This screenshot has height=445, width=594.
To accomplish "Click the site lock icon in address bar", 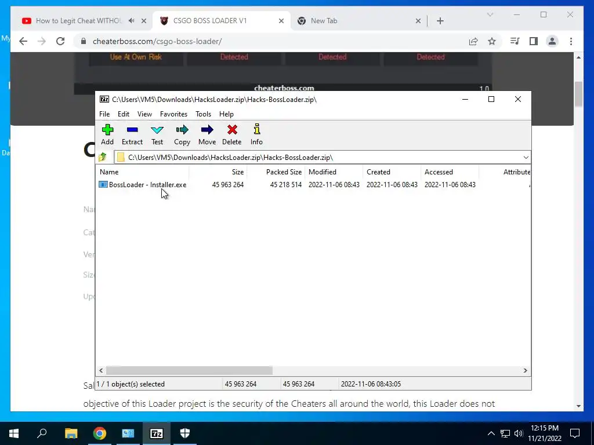I will click(84, 41).
